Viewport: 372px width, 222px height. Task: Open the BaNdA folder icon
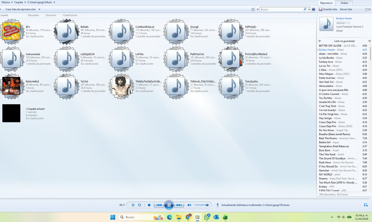[x=66, y=31]
